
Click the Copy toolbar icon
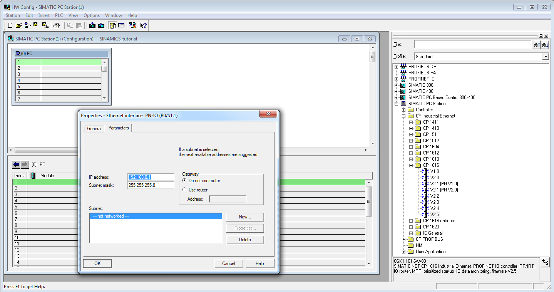[70, 25]
